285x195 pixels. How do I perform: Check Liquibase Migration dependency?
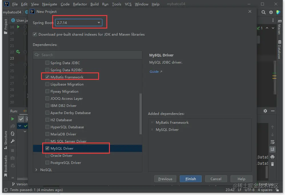coord(47,84)
